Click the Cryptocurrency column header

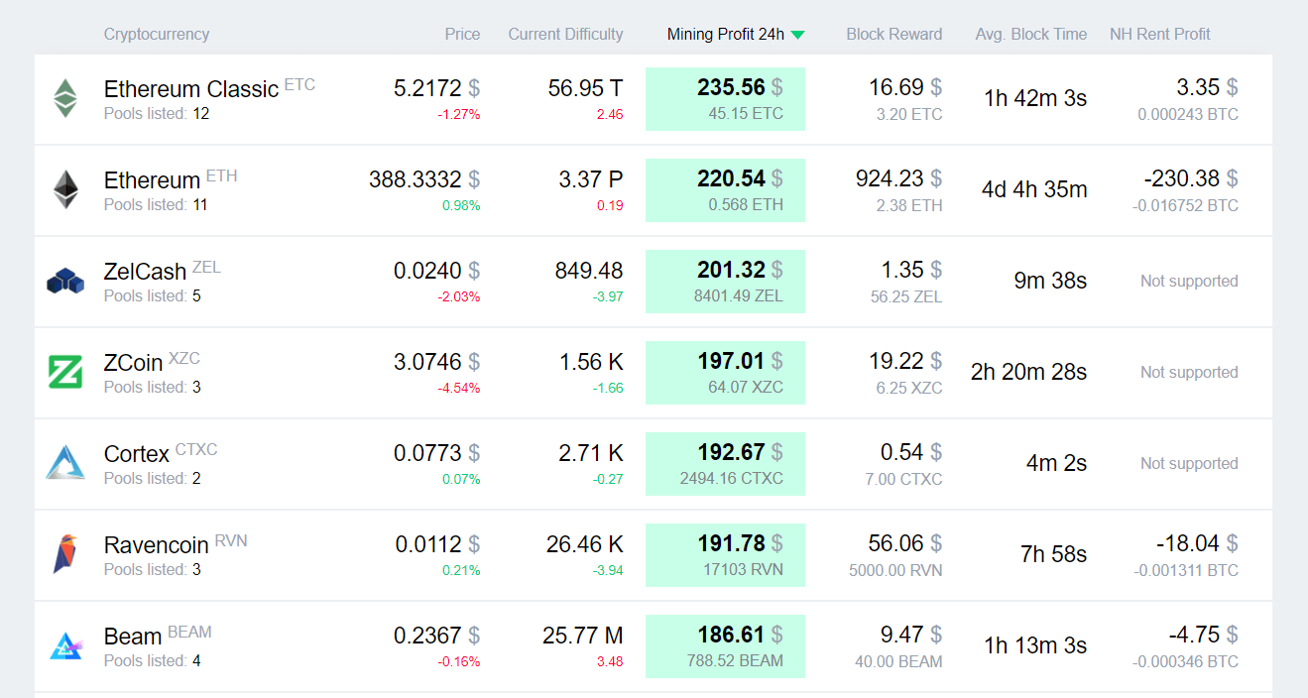pyautogui.click(x=156, y=34)
